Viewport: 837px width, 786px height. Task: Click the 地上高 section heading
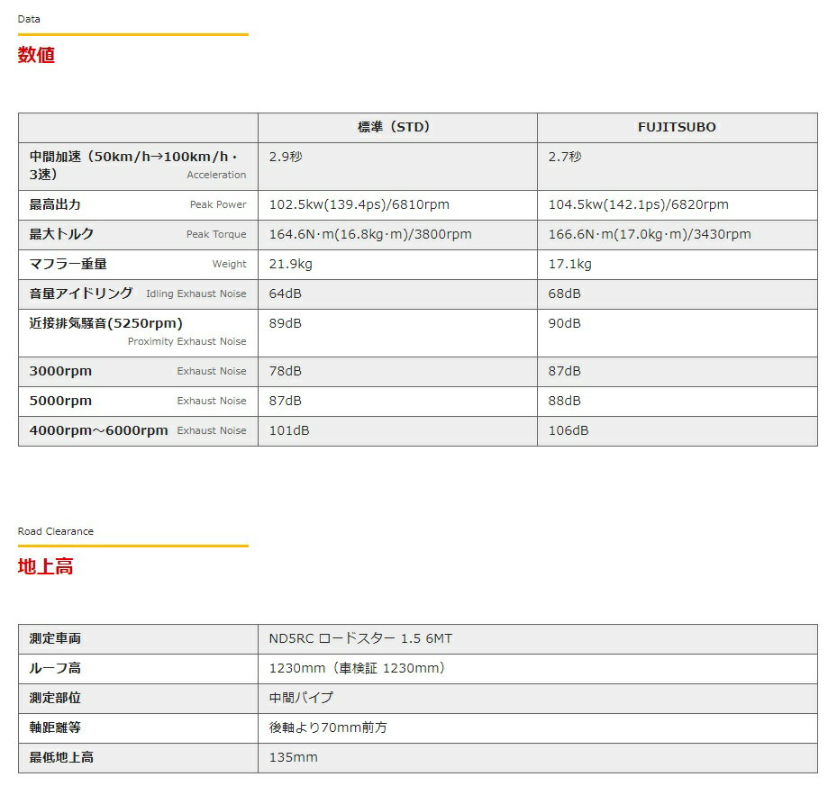click(46, 566)
